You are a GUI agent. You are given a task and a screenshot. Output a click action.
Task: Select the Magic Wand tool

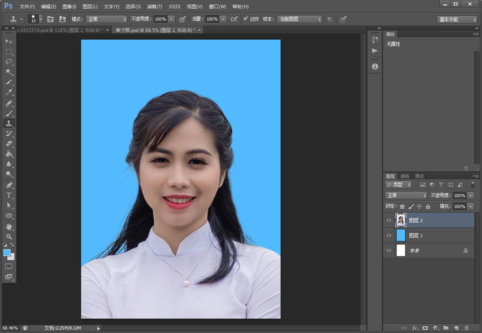click(x=9, y=72)
